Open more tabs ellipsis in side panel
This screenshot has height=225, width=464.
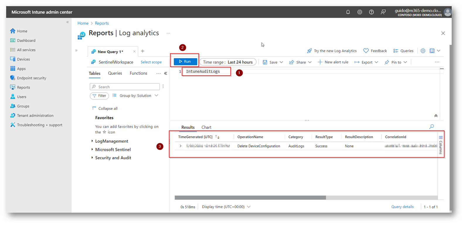pyautogui.click(x=159, y=73)
